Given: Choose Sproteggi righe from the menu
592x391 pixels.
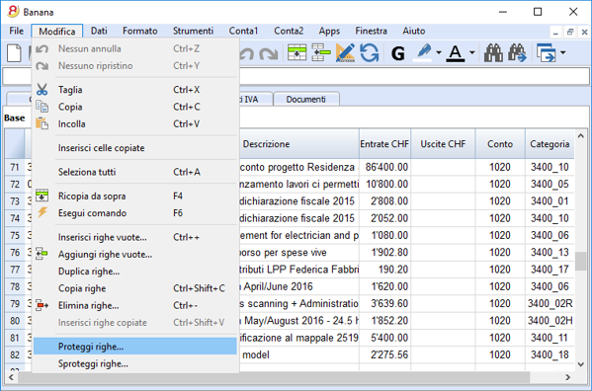Looking at the screenshot, I should tap(135, 363).
